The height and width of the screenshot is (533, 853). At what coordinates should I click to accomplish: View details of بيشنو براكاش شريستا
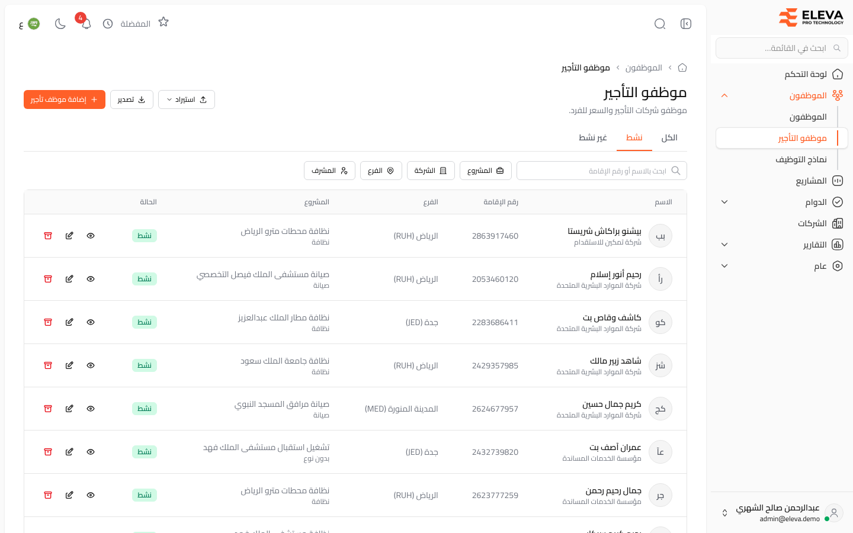(x=91, y=236)
